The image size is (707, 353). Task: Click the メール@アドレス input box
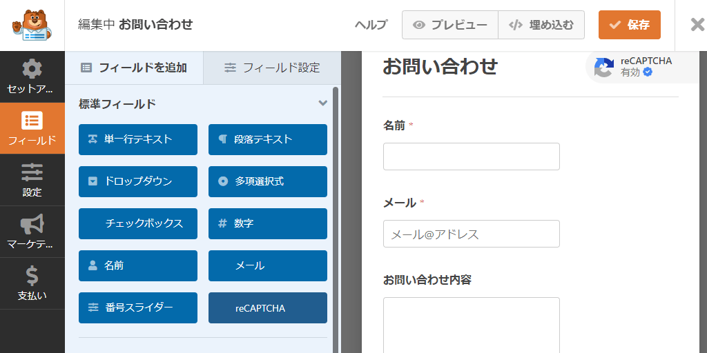coord(471,234)
